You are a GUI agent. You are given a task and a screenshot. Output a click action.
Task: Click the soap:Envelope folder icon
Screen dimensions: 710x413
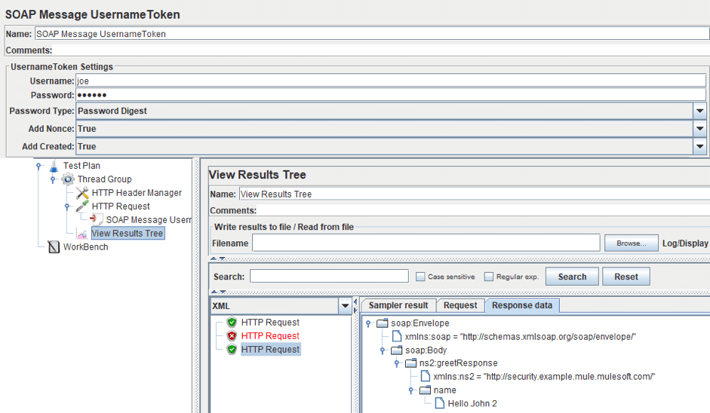(x=383, y=323)
